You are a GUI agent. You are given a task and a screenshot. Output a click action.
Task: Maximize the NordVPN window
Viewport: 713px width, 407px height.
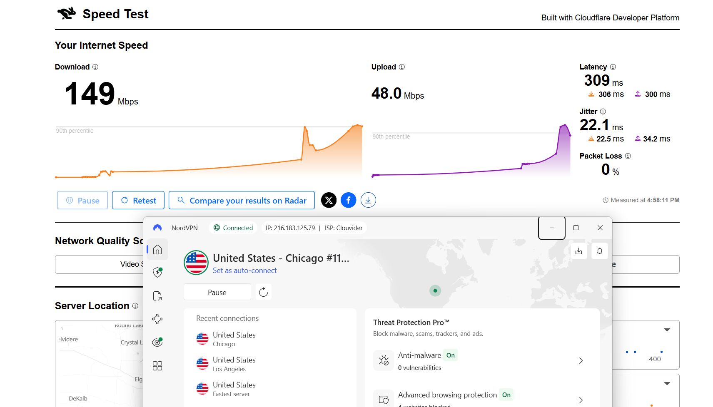point(576,228)
